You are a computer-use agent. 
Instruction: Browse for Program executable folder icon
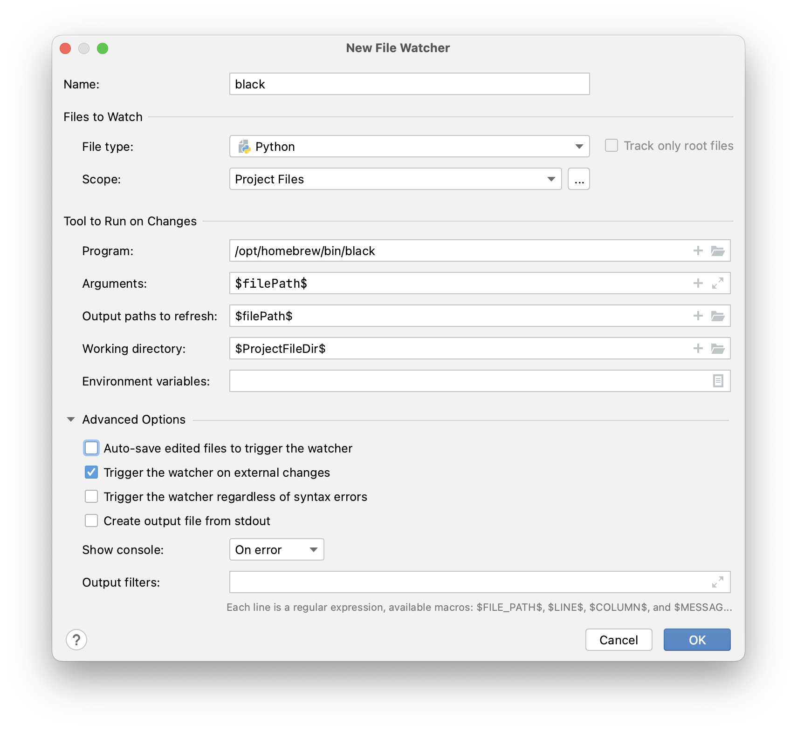point(718,251)
